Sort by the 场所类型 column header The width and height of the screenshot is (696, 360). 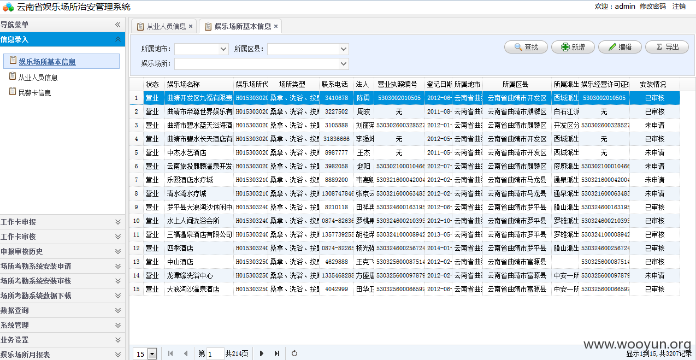294,84
